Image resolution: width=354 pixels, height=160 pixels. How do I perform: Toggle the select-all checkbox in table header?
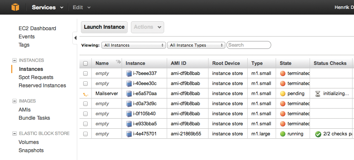pos(85,63)
